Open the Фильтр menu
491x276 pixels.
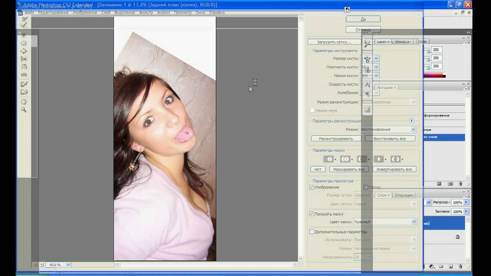coord(146,13)
